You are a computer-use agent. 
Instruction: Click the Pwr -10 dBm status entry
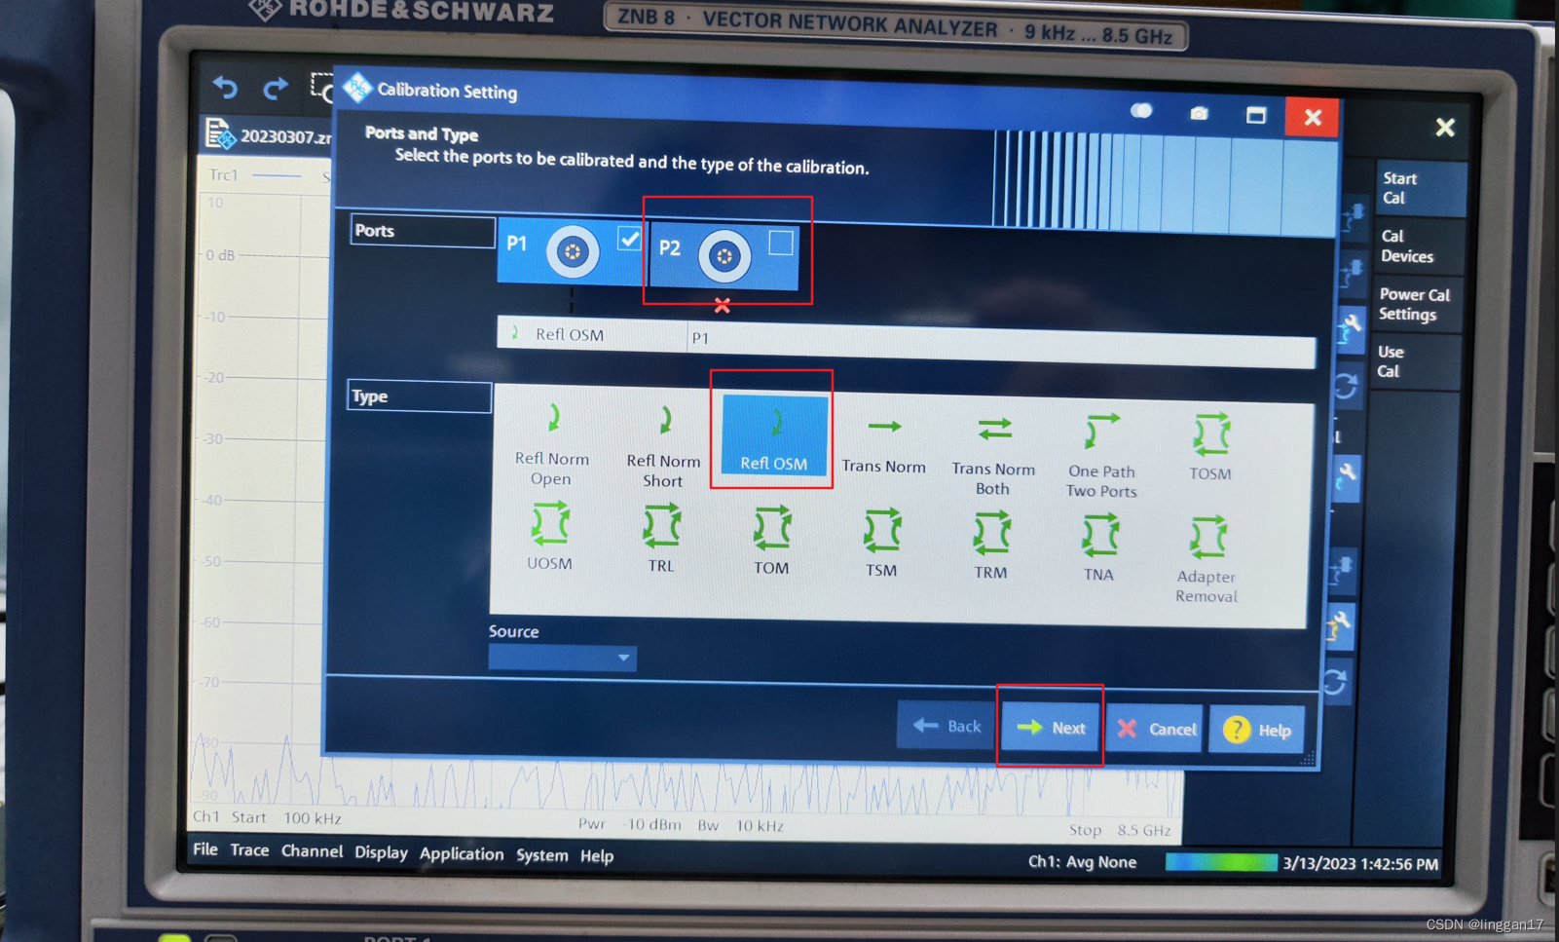[x=629, y=824]
